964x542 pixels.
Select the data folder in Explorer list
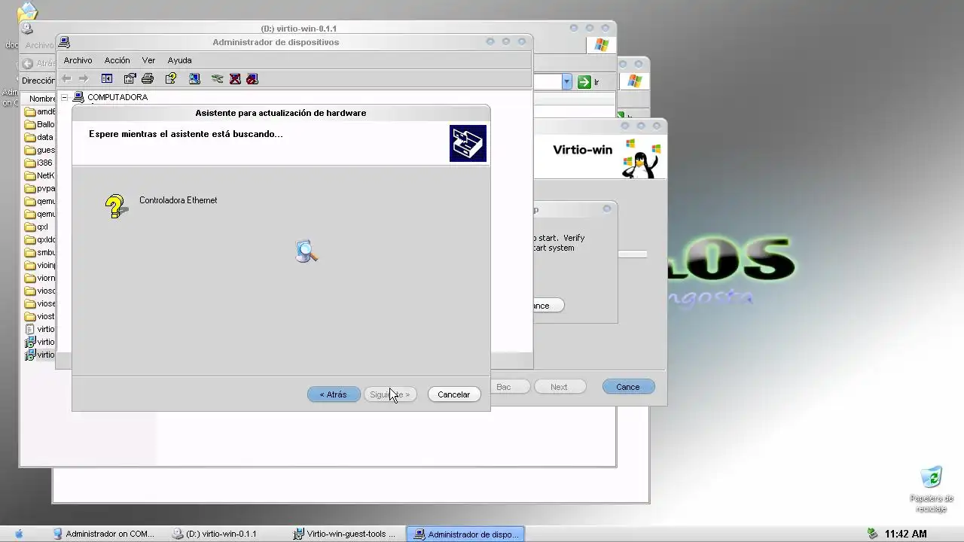39,137
